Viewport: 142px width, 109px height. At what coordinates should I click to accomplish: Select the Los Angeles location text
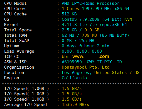(x=75, y=73)
